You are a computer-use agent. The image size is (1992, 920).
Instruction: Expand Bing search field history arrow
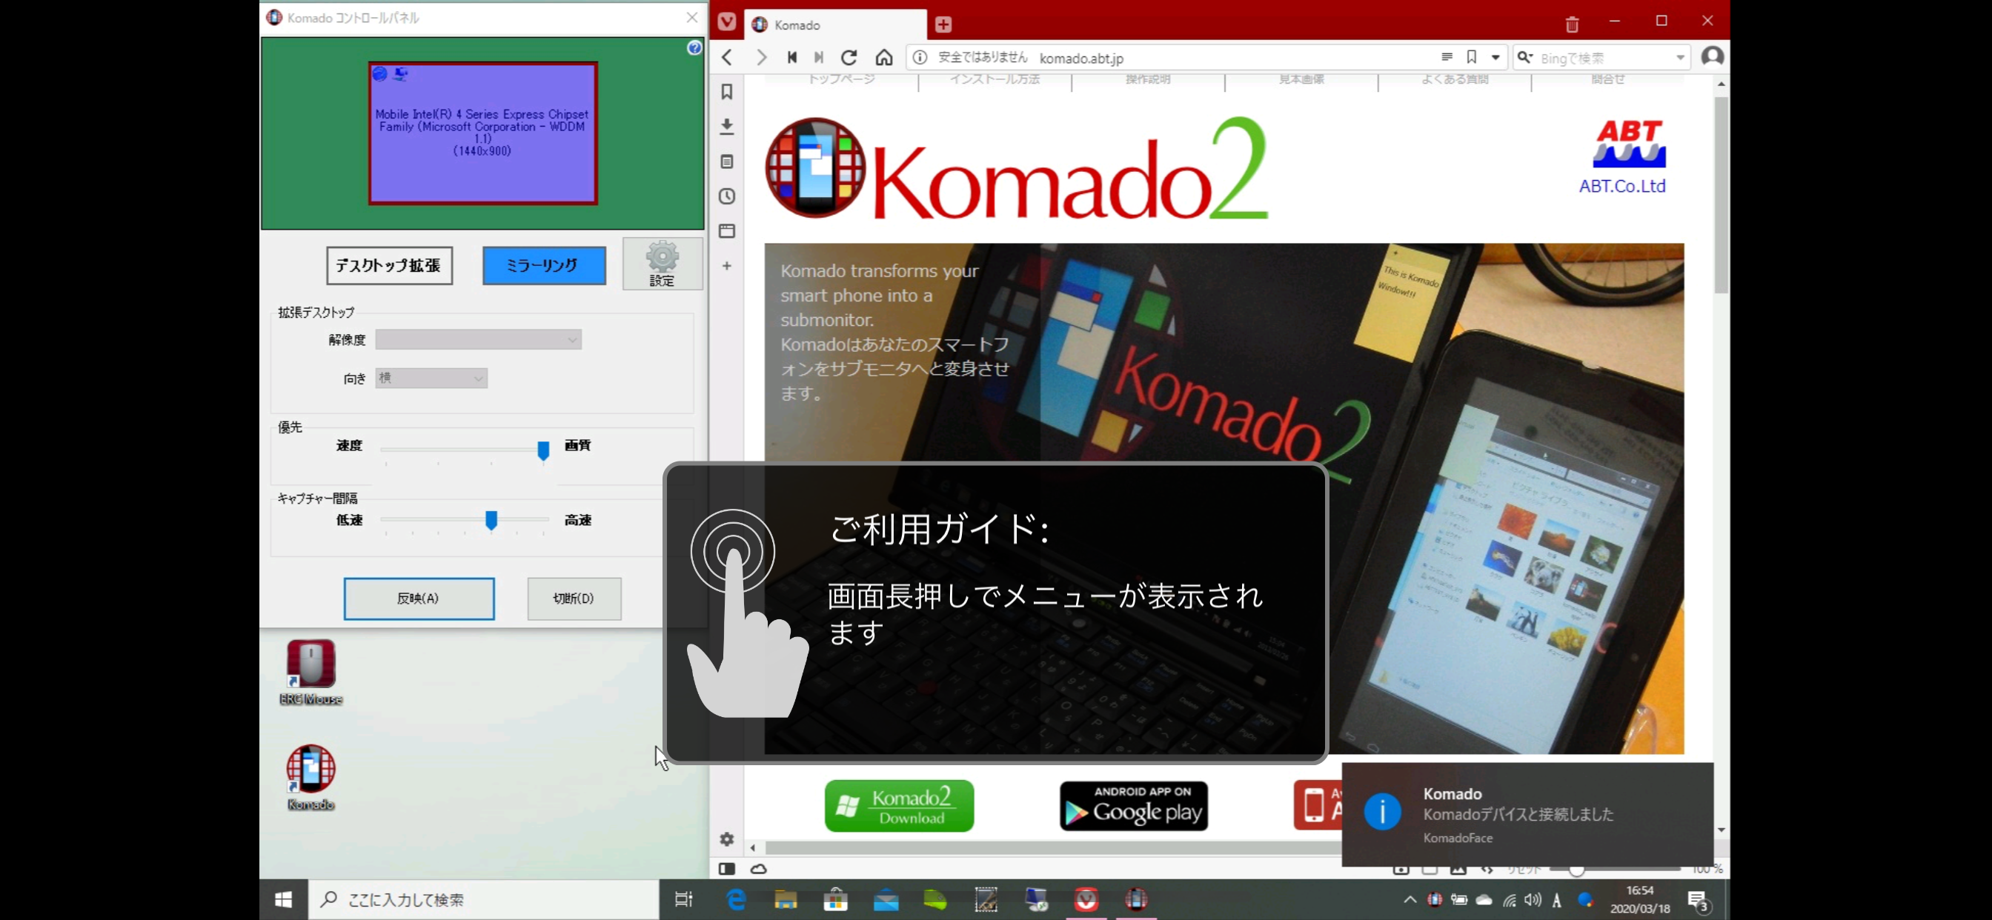pos(1680,57)
